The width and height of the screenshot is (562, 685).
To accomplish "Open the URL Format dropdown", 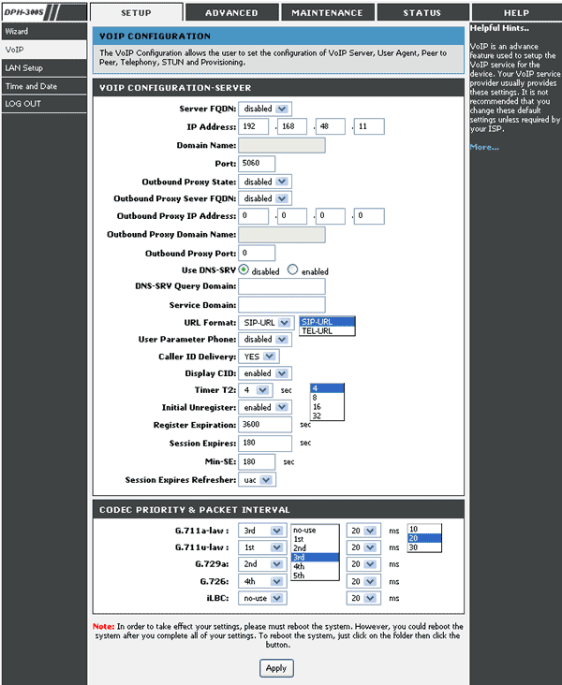I will (266, 323).
